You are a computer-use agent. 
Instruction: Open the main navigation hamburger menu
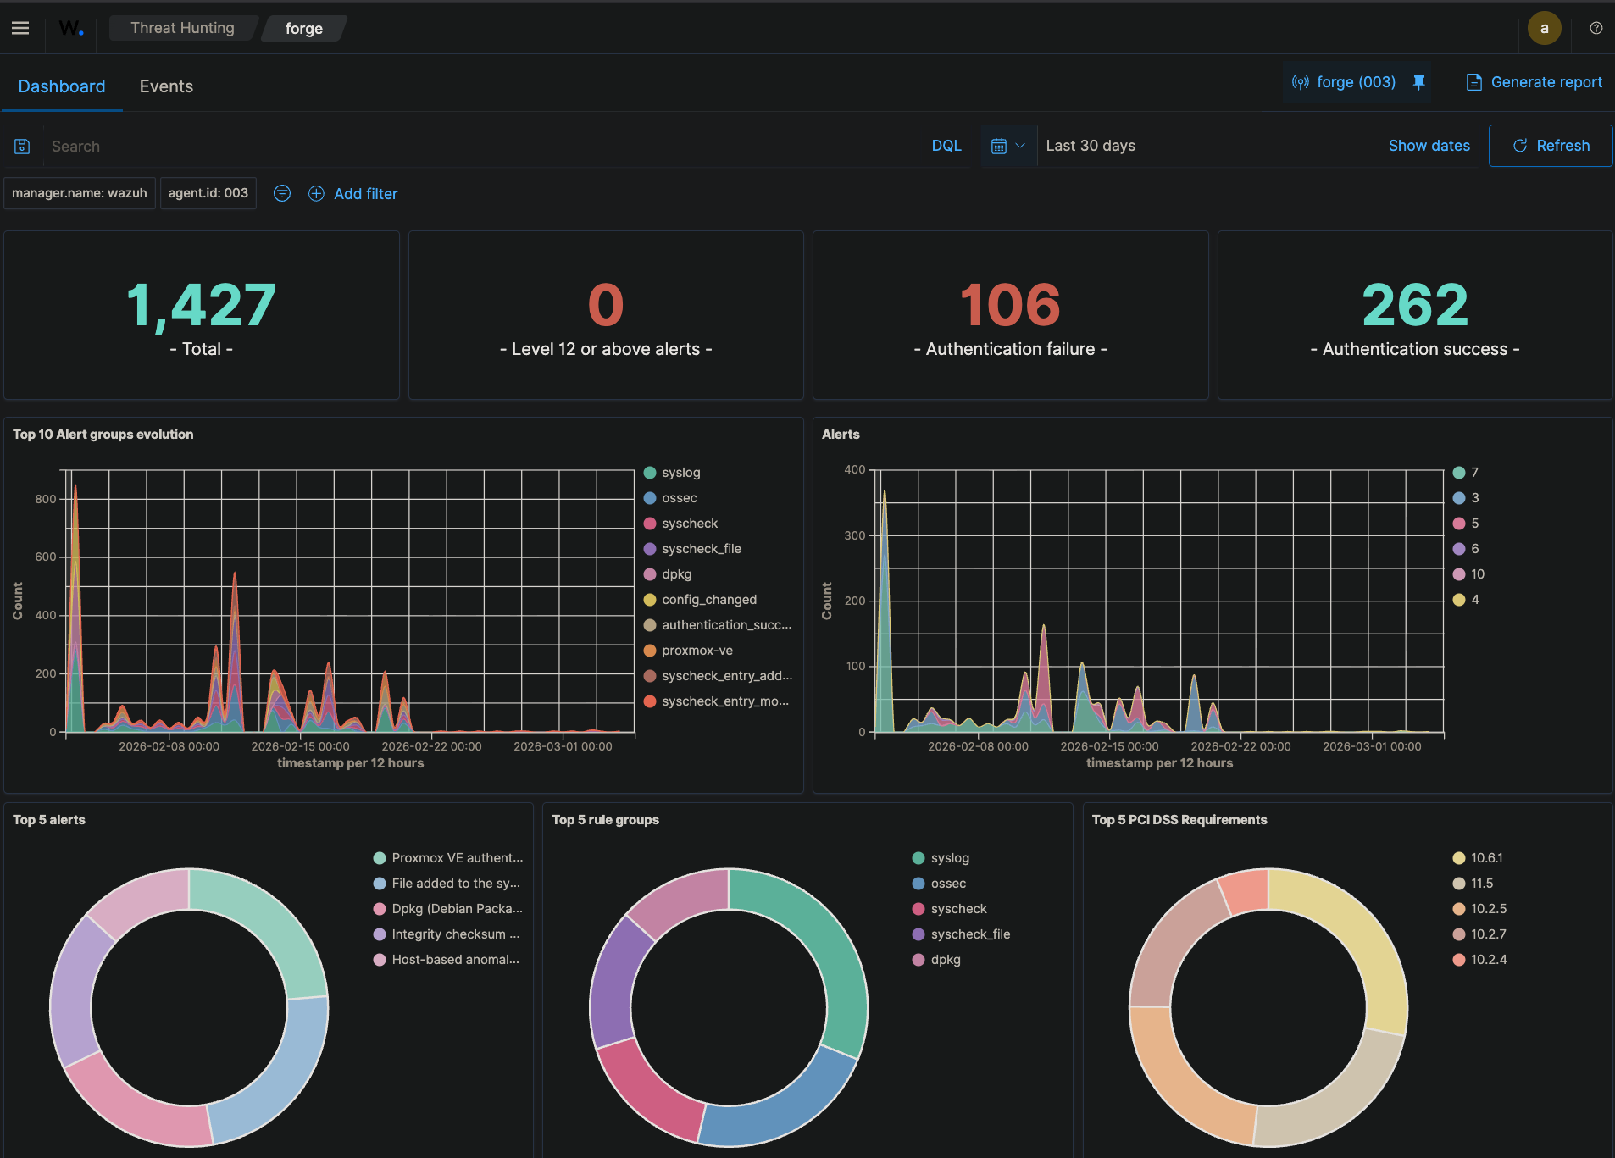click(21, 27)
